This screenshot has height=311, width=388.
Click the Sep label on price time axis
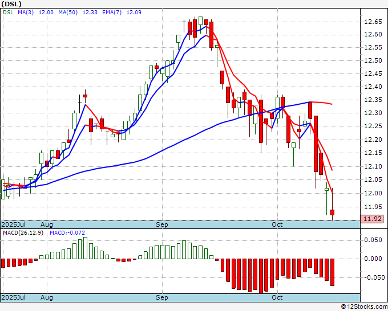point(162,224)
